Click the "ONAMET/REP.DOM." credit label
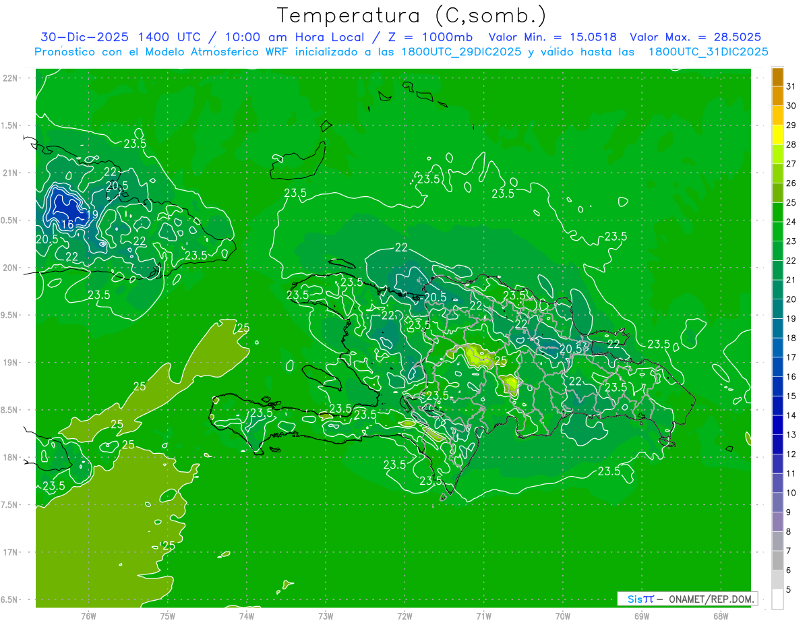 (x=711, y=599)
